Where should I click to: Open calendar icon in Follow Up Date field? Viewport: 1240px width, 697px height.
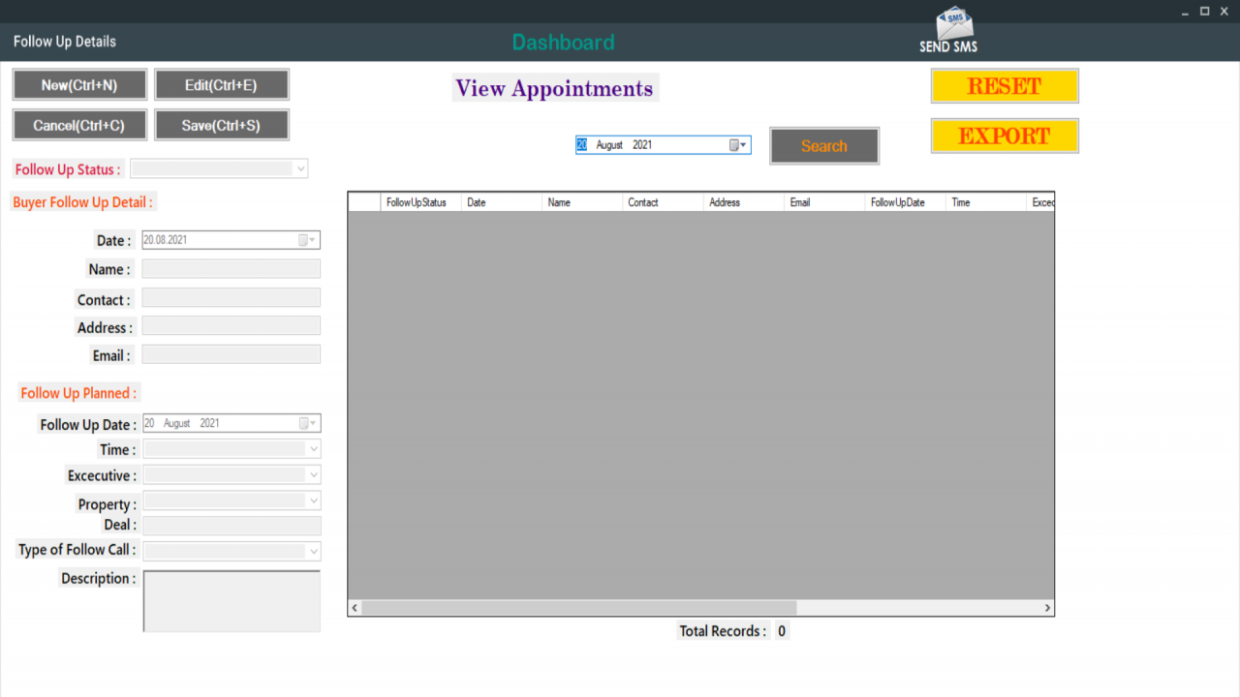coord(306,423)
